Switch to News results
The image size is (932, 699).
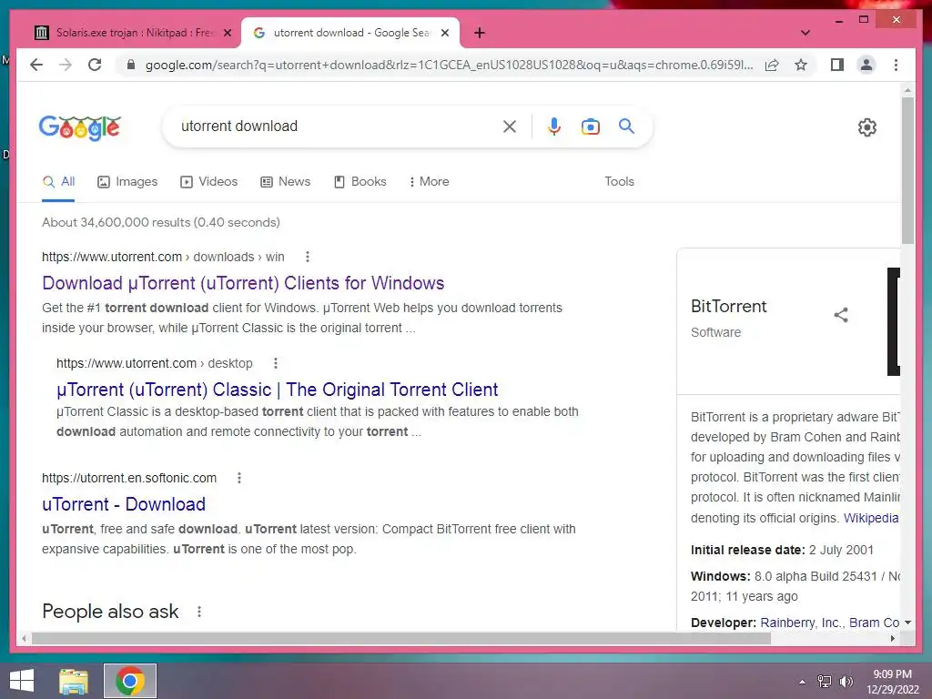(285, 182)
